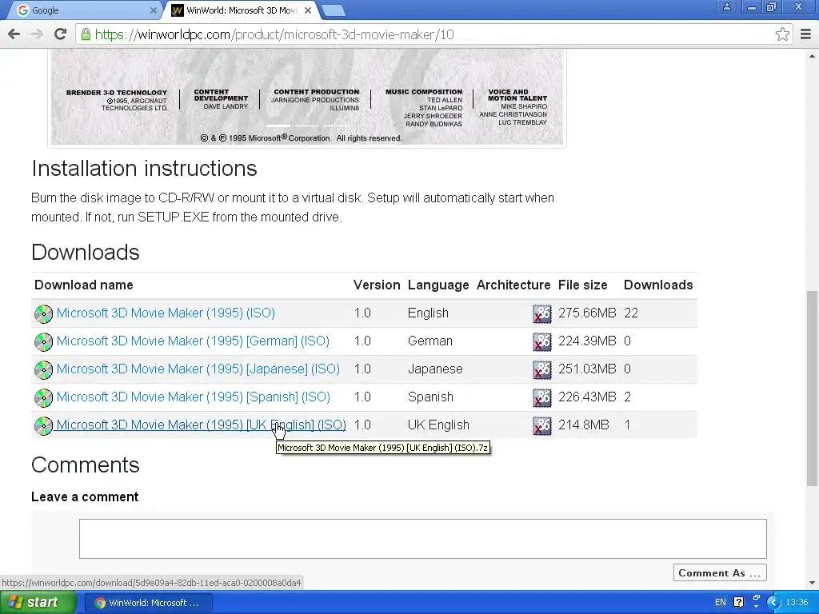Click the secure padlock icon

coord(85,34)
